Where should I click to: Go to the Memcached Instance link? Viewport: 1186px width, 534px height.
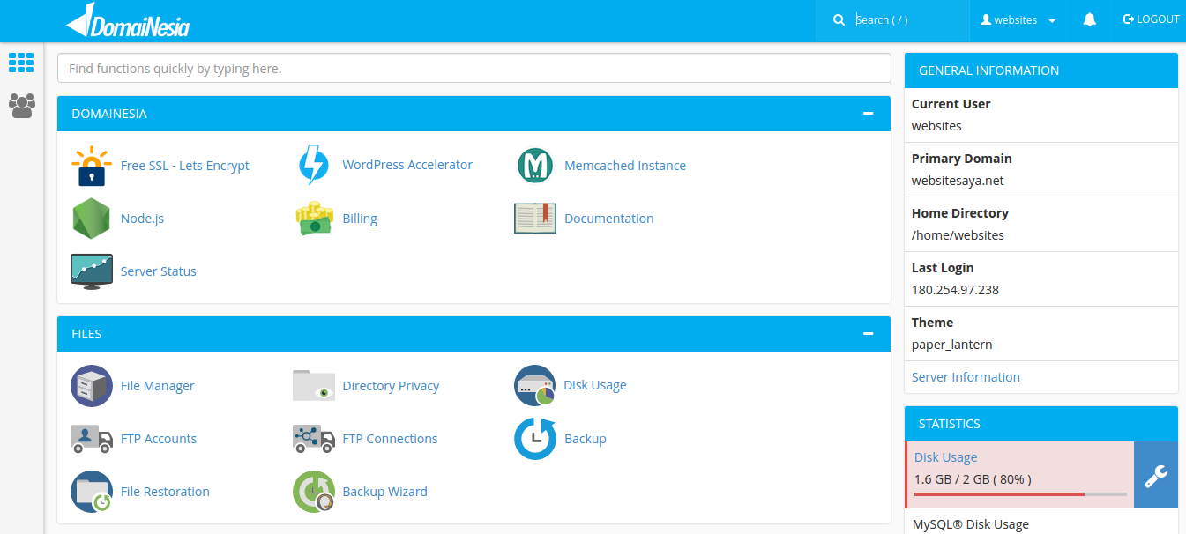click(x=625, y=166)
